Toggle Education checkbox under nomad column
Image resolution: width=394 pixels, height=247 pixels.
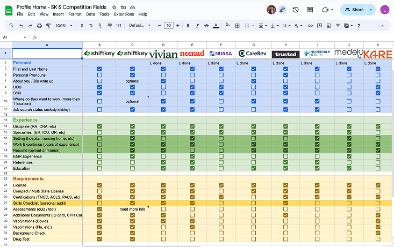point(192,168)
